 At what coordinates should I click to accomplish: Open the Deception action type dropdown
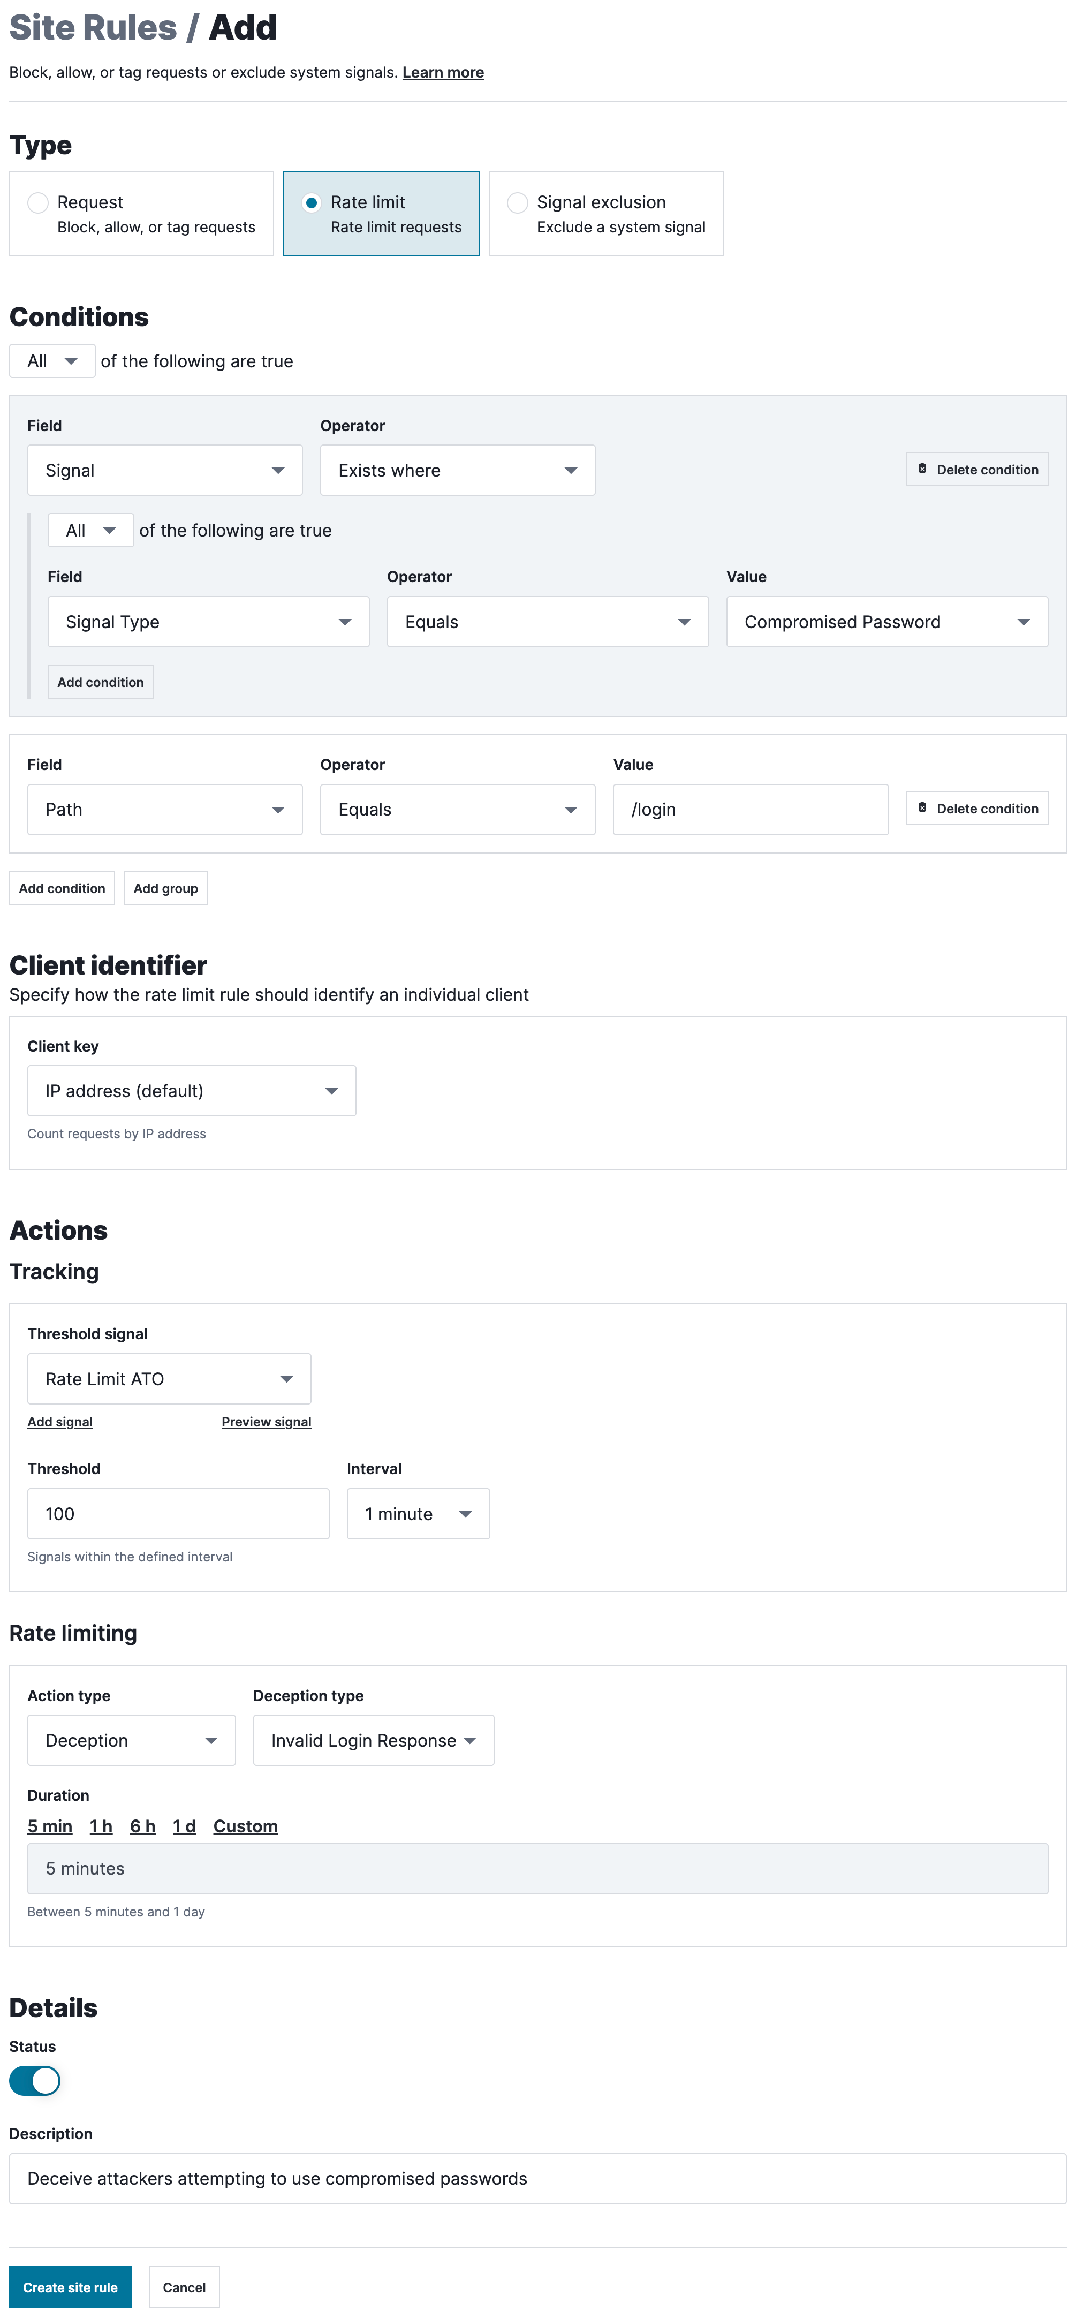(x=131, y=1740)
